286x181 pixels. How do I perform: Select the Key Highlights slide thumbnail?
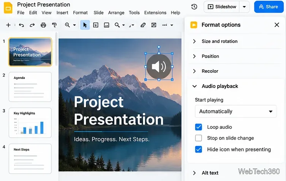(x=30, y=123)
